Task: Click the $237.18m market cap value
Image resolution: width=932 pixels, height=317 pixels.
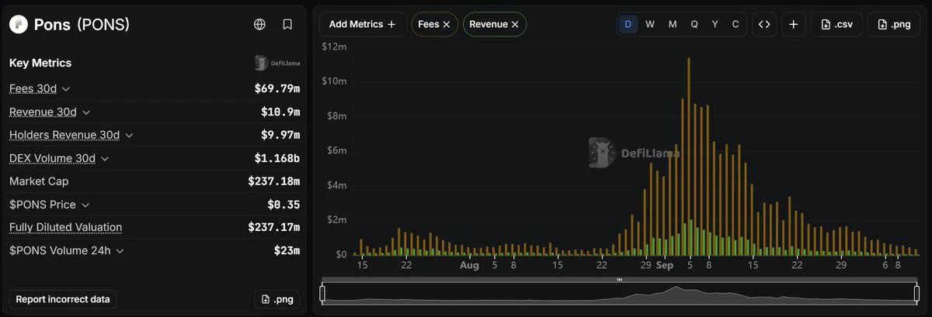Action: [274, 181]
